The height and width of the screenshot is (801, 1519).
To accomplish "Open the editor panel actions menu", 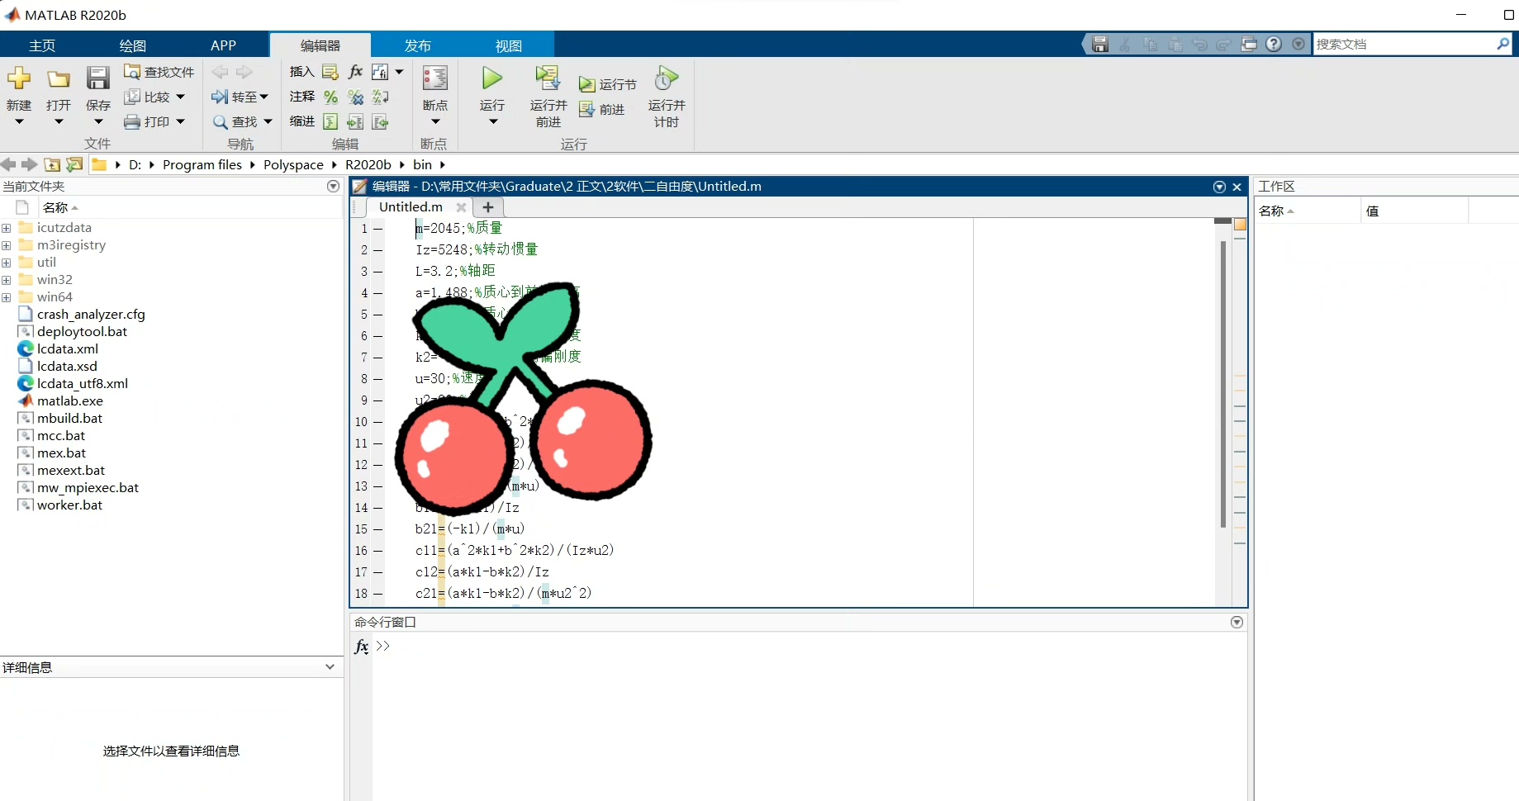I will (1219, 187).
